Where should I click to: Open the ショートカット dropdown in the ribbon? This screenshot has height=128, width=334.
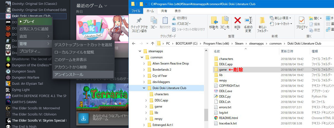pyautogui.click(x=281, y=24)
